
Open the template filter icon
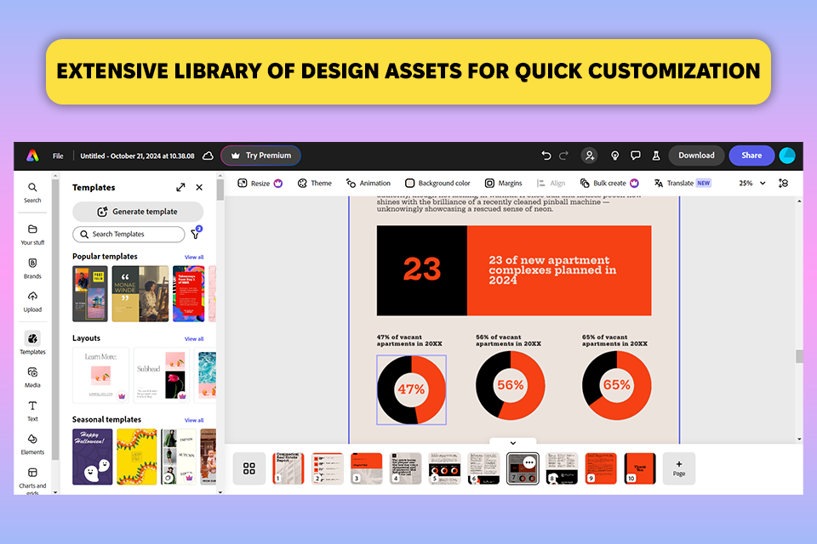(x=196, y=234)
